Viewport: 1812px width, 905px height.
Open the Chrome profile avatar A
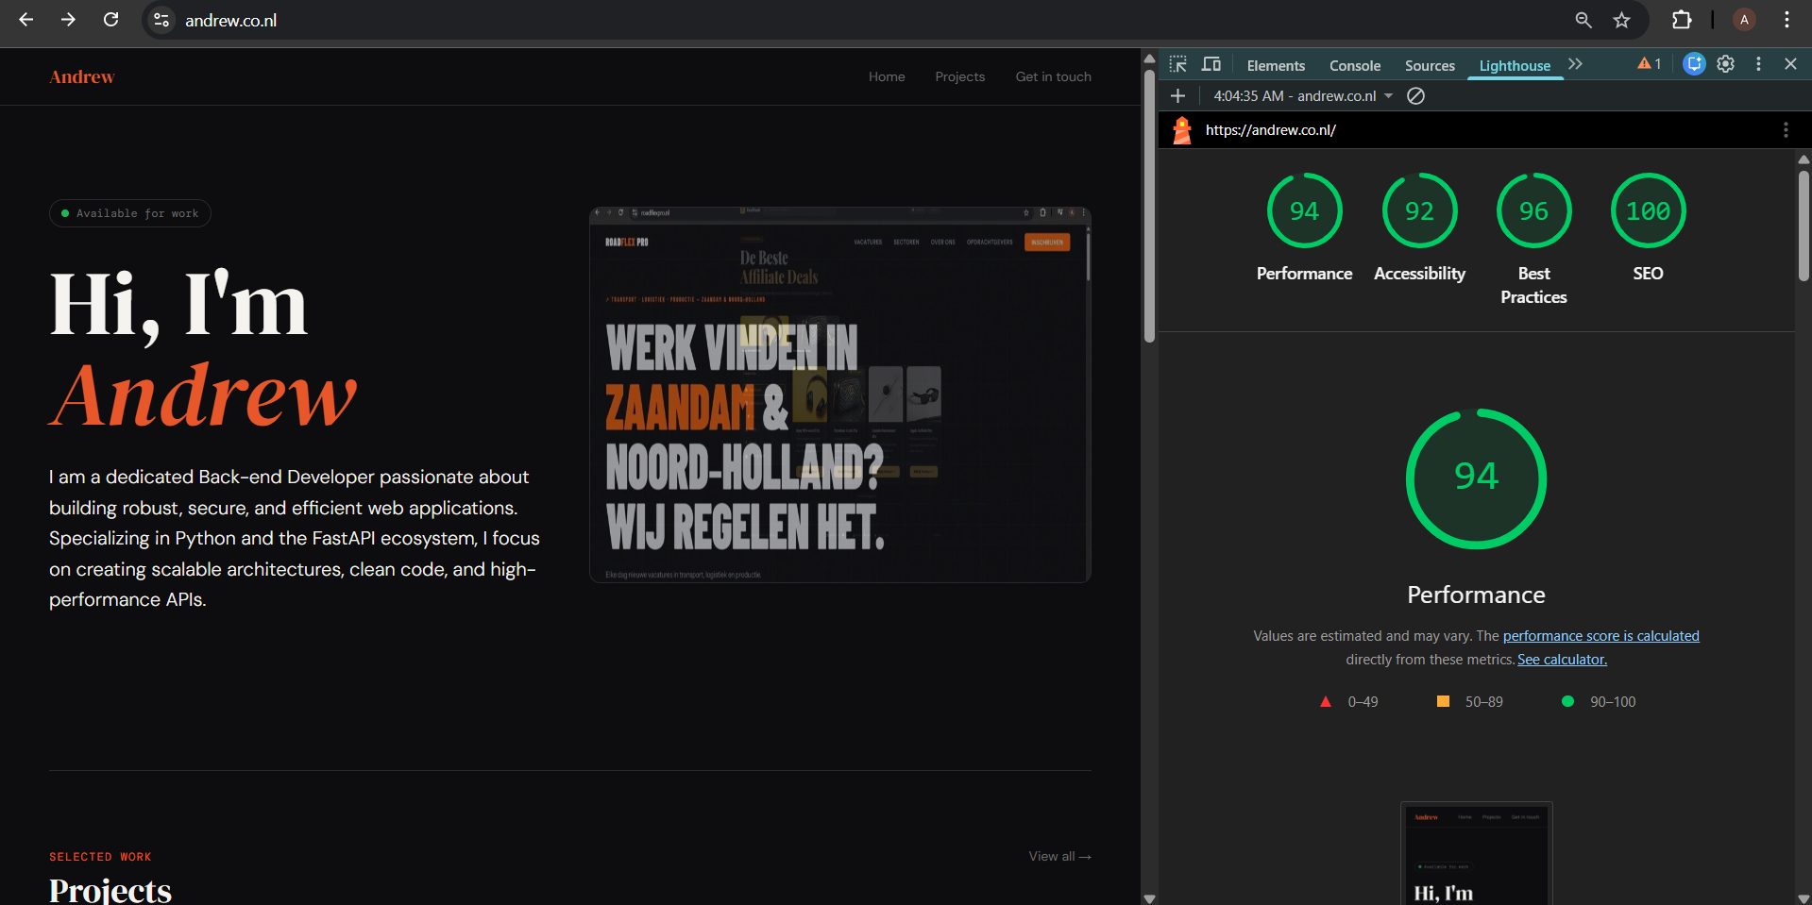(x=1744, y=20)
